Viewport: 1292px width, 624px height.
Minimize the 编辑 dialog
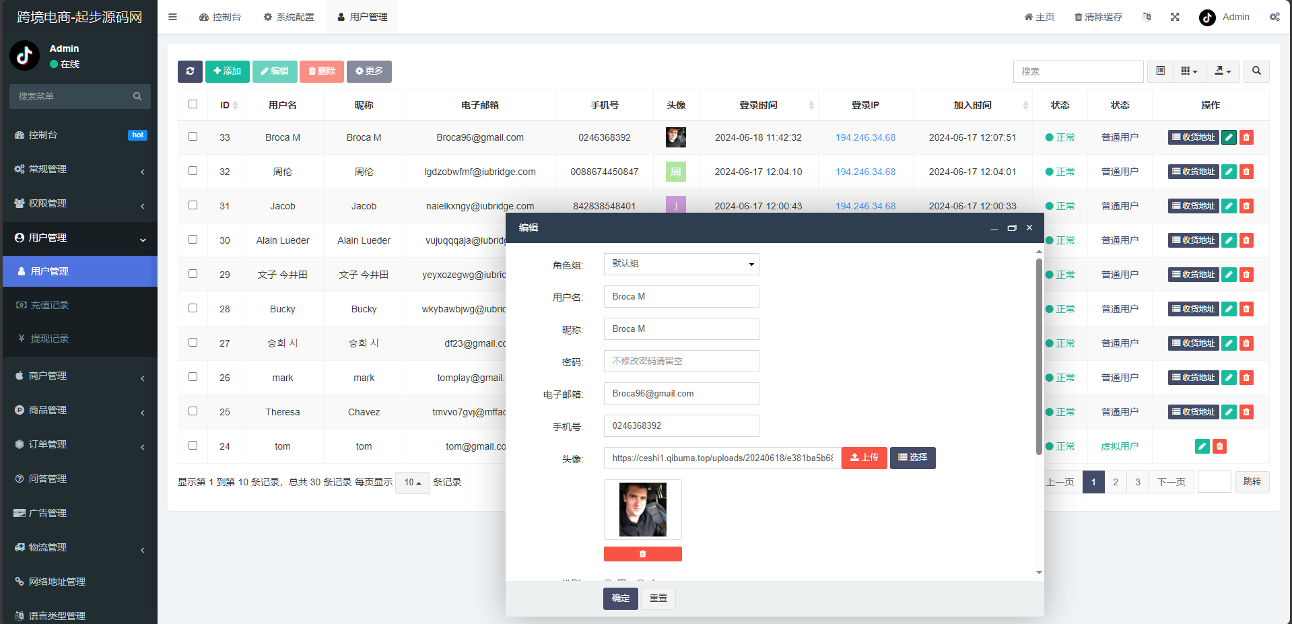[x=994, y=228]
